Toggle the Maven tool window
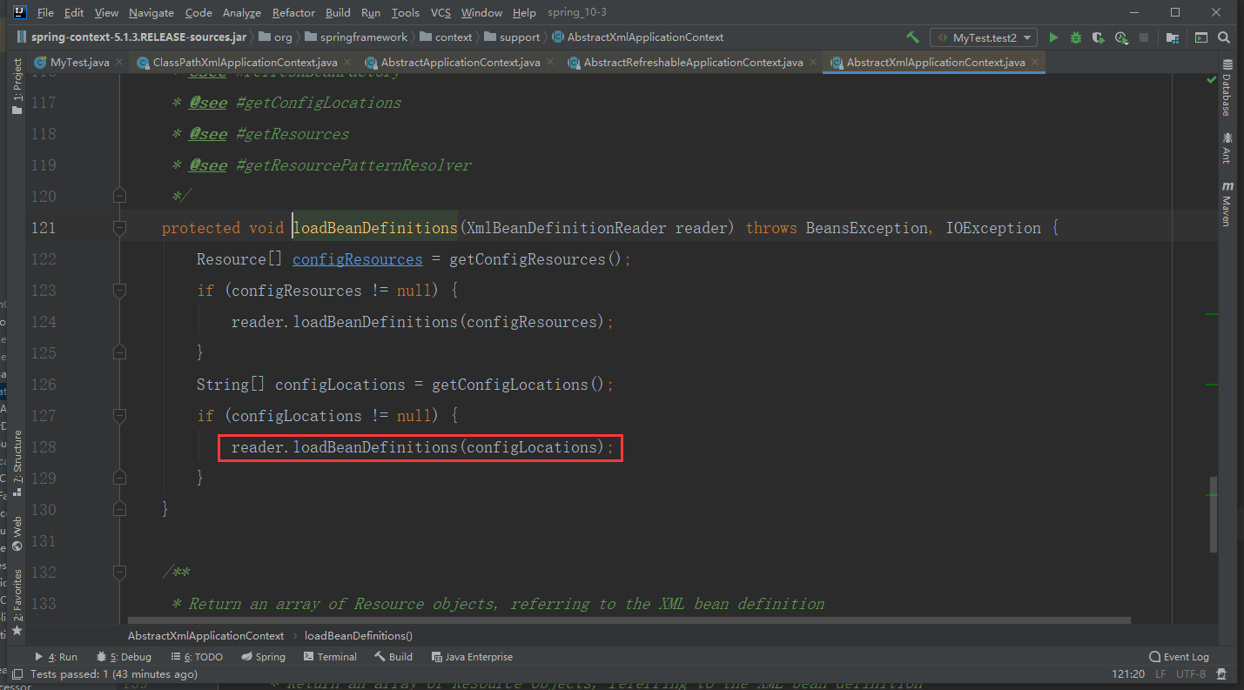 [x=1227, y=204]
